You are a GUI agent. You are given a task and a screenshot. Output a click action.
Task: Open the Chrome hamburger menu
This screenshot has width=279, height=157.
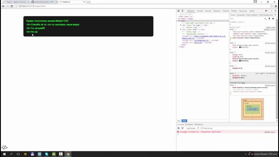(x=276, y=6)
